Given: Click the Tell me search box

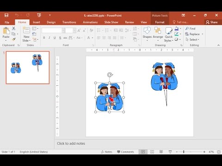Looking at the screenshot, I should pos(181,22).
